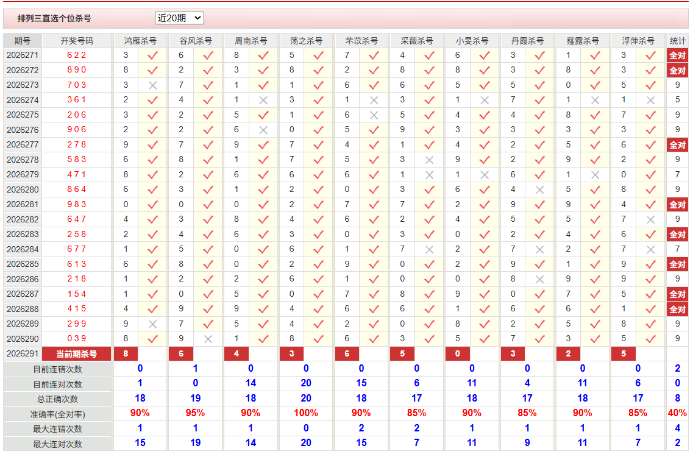Viewport: 693px width, 457px height.
Task: Click the check mark for 荡之杀号 in row 2026281
Action: click(319, 205)
